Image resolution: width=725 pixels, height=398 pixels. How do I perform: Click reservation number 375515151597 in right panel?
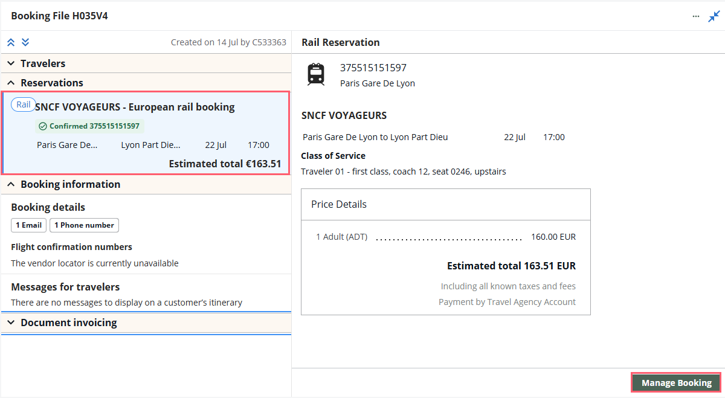[x=373, y=68]
